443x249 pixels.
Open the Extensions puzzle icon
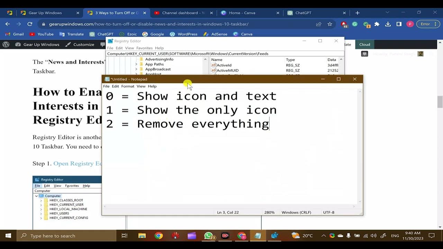(377, 24)
